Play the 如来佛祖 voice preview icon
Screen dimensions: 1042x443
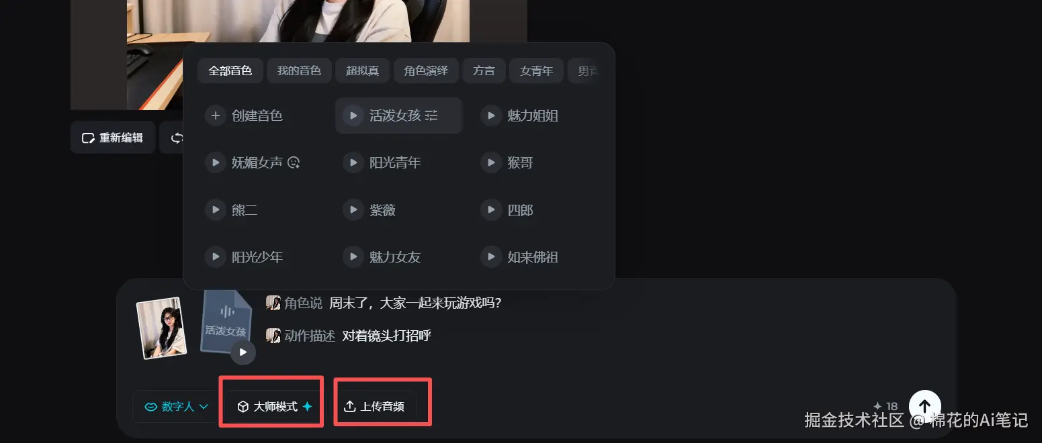pos(490,257)
